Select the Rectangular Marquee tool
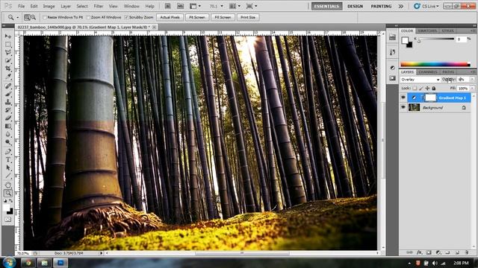This screenshot has width=478, height=268. (x=8, y=45)
